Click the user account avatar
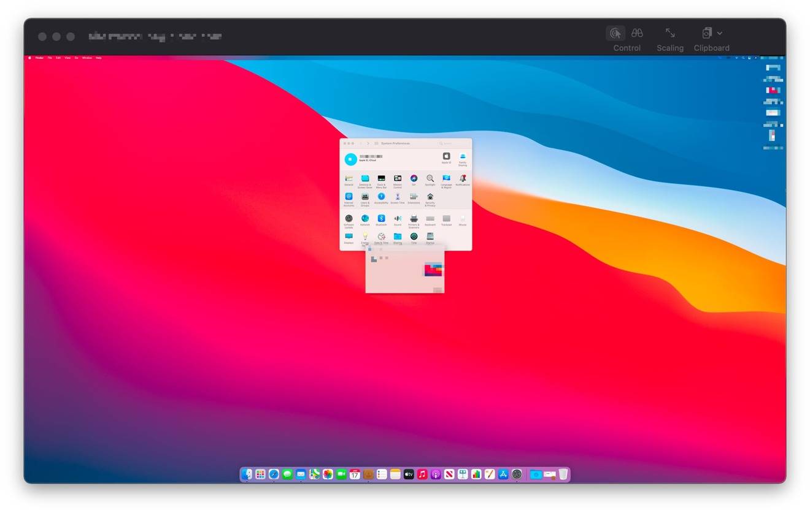 350,159
